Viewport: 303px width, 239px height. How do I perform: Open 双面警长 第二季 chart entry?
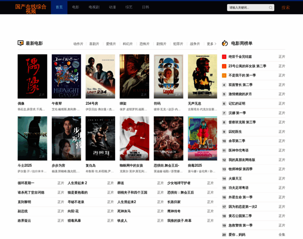(x=240, y=85)
